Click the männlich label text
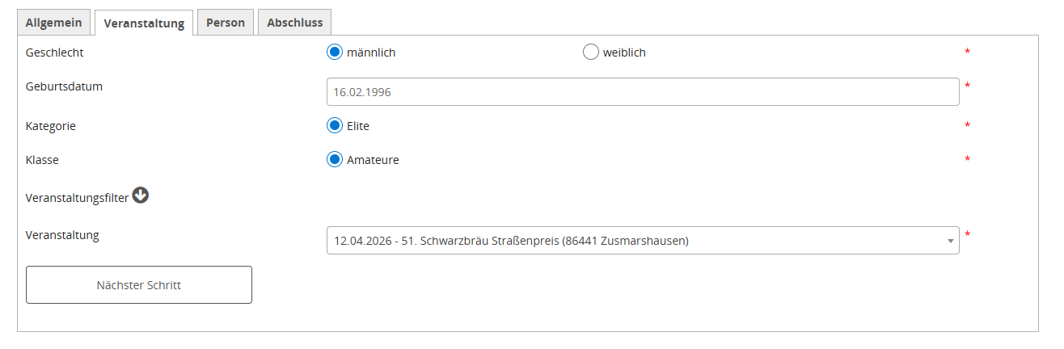1064x349 pixels. coord(371,53)
